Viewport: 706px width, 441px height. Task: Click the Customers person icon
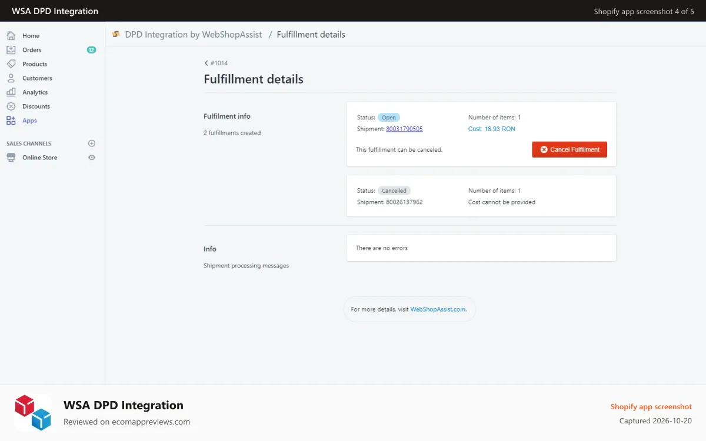[x=11, y=78]
